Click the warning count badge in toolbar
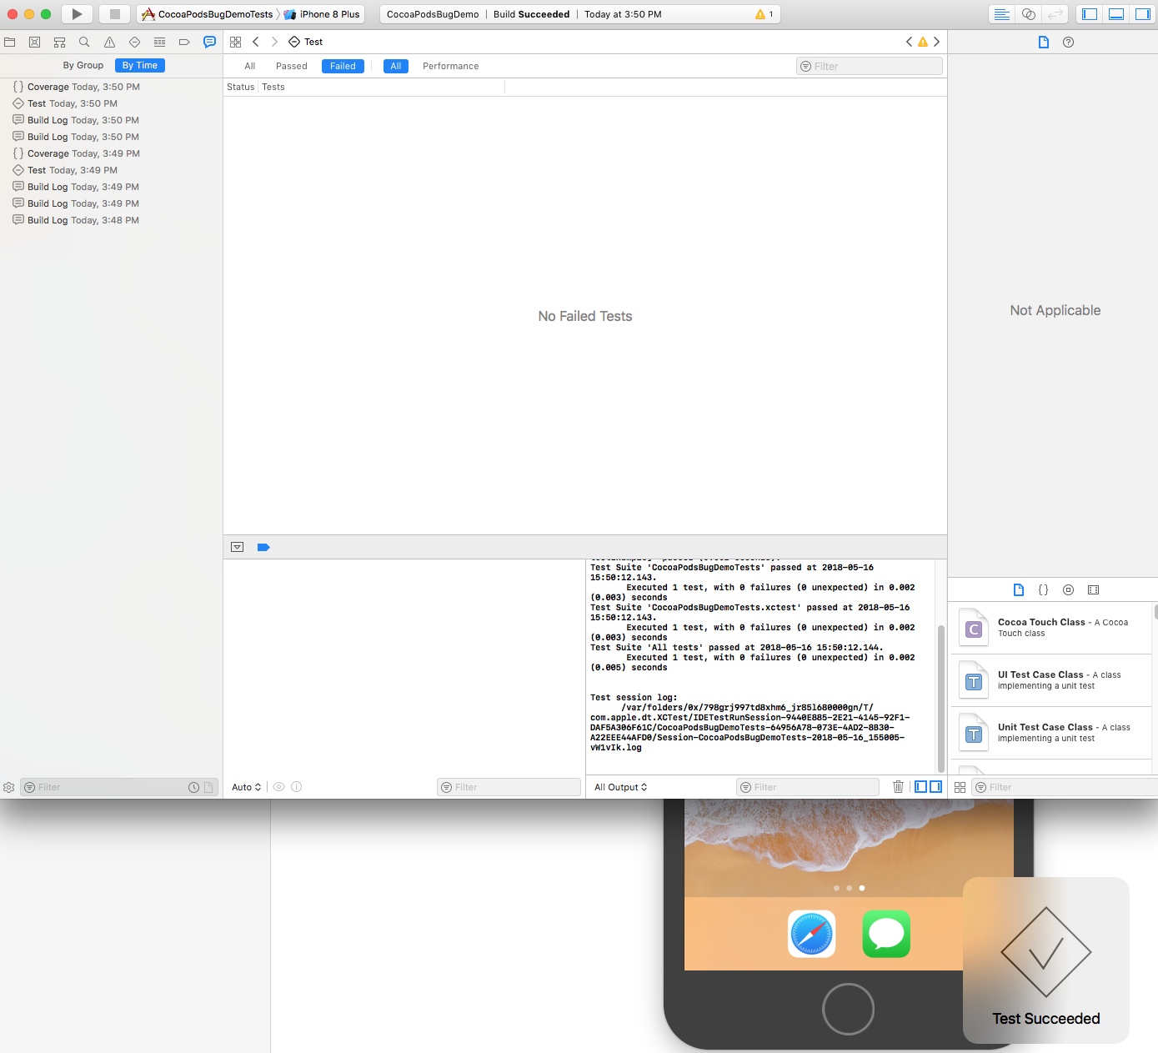Screen dimensions: 1158x1053 (x=761, y=14)
